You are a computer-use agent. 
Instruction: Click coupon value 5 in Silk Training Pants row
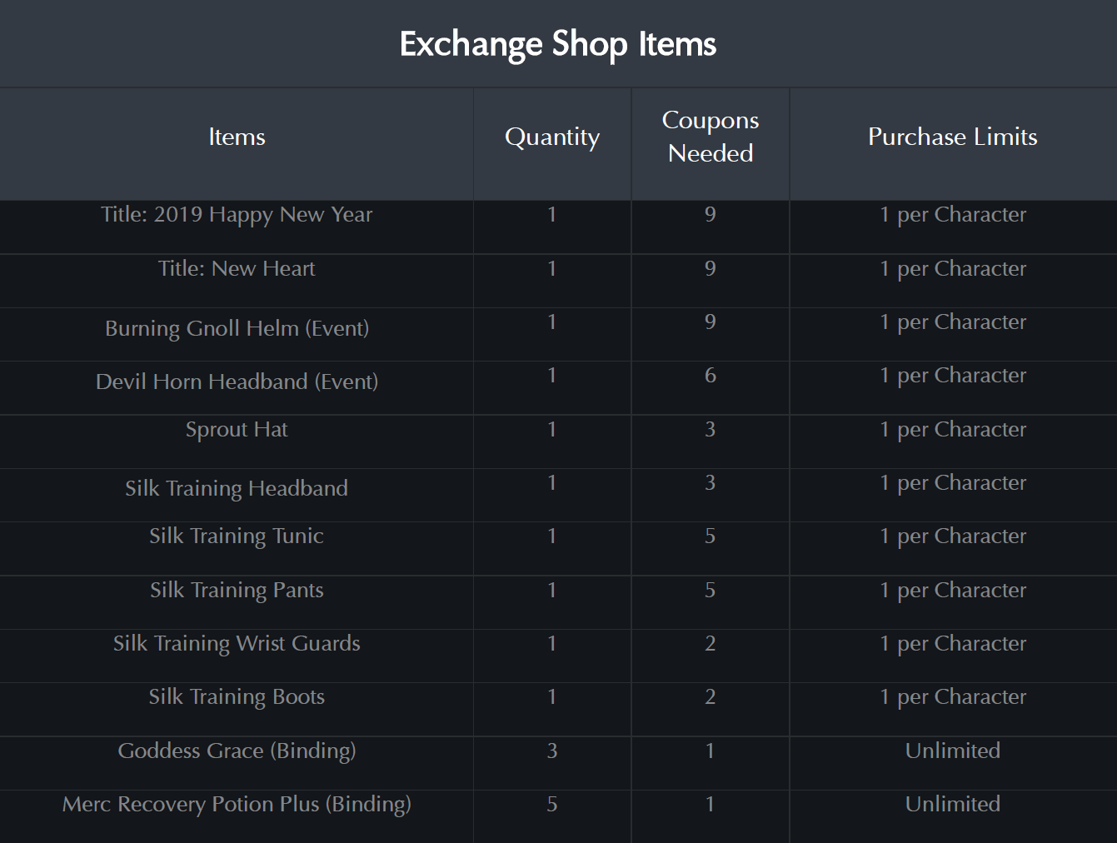(711, 590)
